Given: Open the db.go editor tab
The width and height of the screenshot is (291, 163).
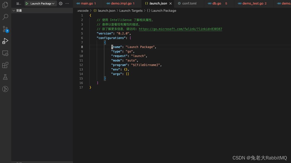Looking at the screenshot, I should click(217, 3).
